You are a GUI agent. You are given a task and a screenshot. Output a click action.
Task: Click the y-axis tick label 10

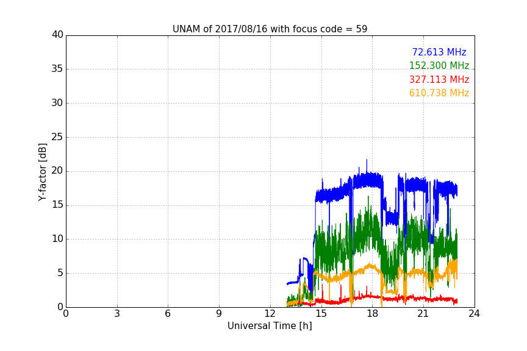click(x=57, y=239)
